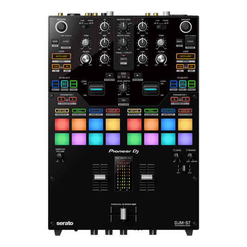The height and width of the screenshot is (247, 247).
Task: Click CH2 loop 1/2X button
Action: (180, 66)
